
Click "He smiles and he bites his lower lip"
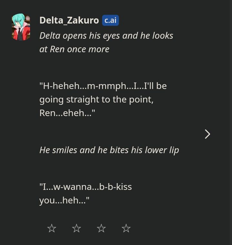point(109,150)
